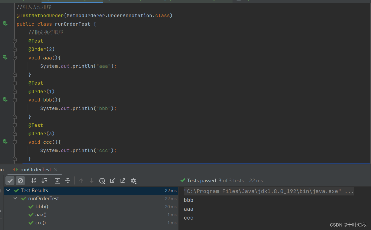The height and width of the screenshot is (230, 371).
Task: Select the bbb() test result
Action: [91, 207]
